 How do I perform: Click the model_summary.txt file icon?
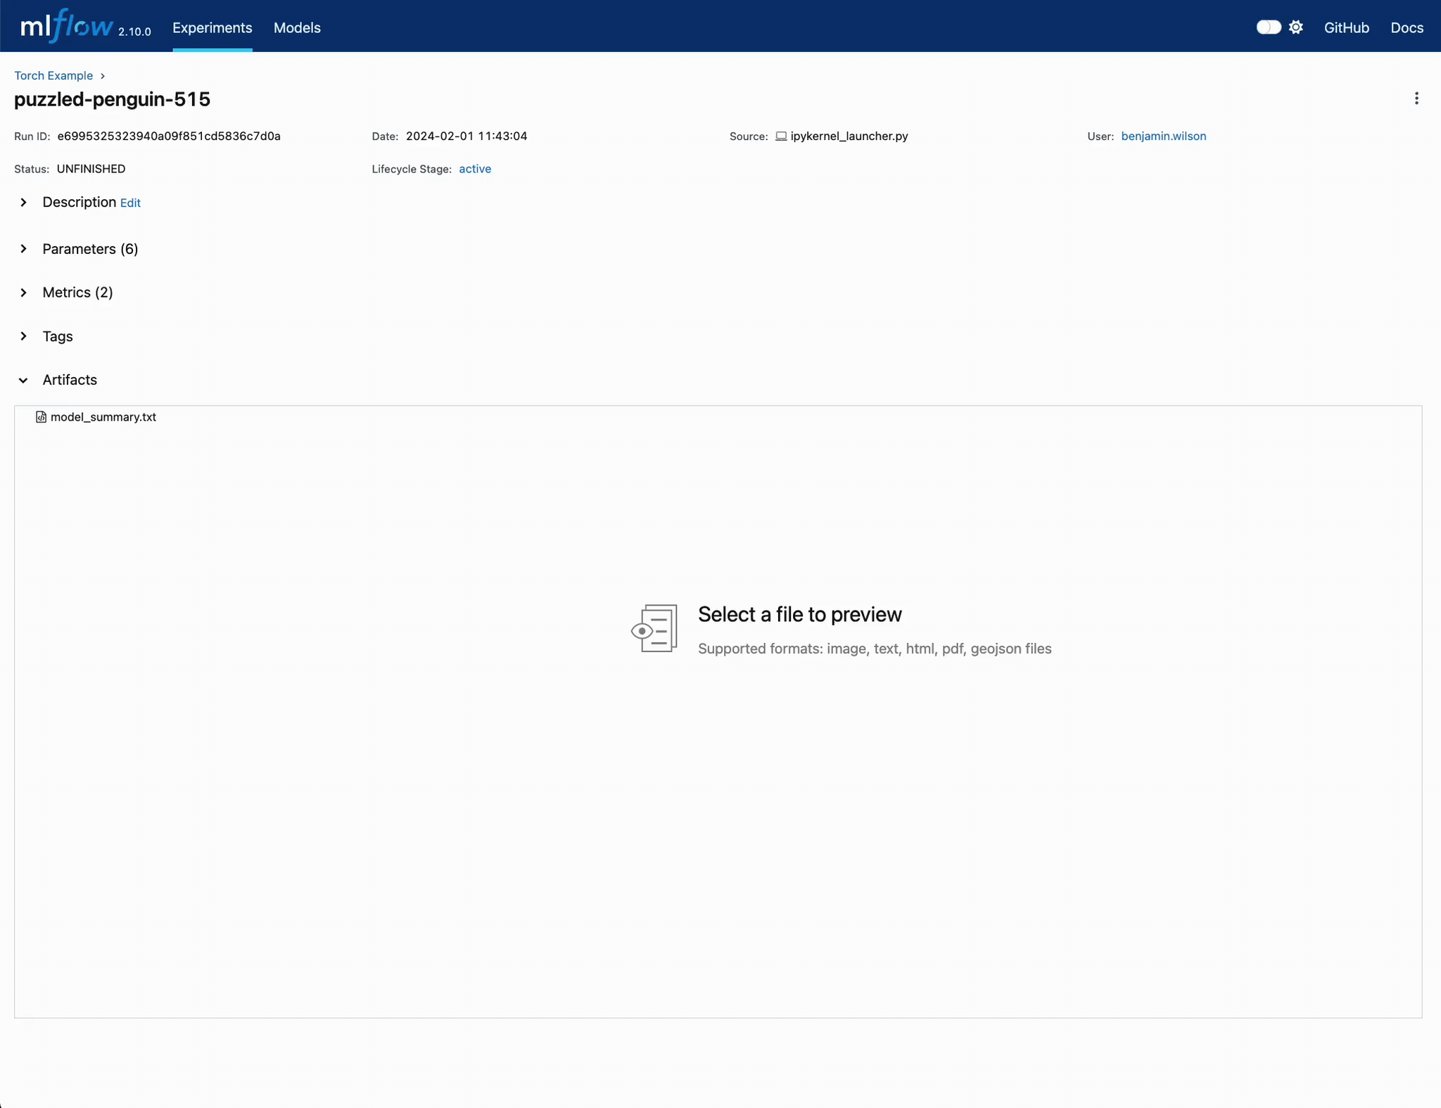[x=41, y=417]
